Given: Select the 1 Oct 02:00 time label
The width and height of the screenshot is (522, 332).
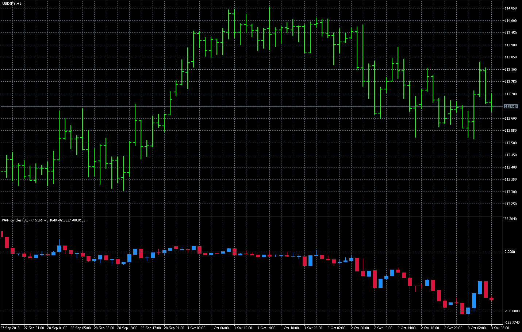Looking at the screenshot, I should pyautogui.click(x=198, y=328).
